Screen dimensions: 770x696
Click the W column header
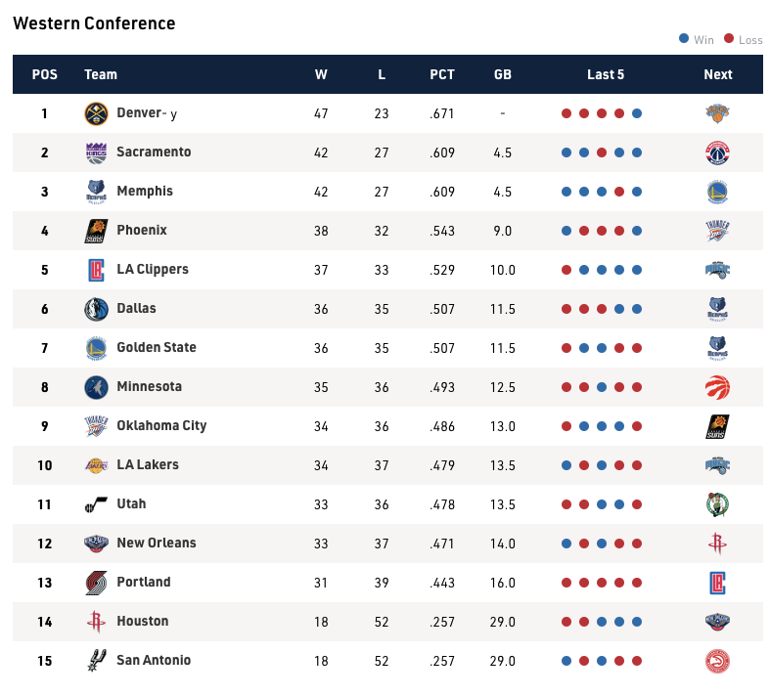pyautogui.click(x=321, y=74)
